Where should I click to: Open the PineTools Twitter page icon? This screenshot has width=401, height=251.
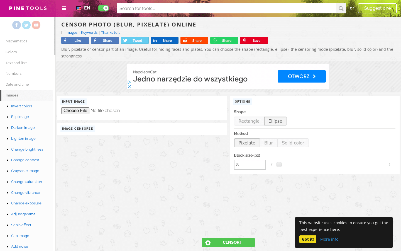pyautogui.click(x=26, y=25)
